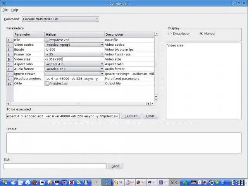Click the browse button for IFile
Image resolution: width=248 pixels, height=186 pixels.
pyautogui.click(x=47, y=40)
